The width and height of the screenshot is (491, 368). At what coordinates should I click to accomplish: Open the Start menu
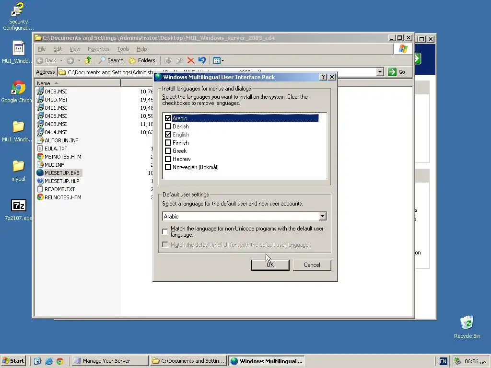tap(13, 361)
